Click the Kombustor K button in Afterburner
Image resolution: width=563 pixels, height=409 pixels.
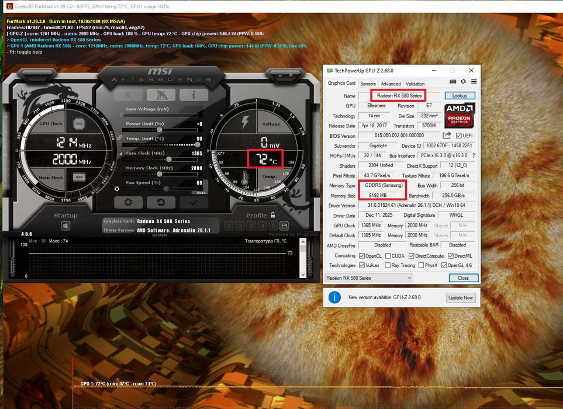[x=128, y=95]
